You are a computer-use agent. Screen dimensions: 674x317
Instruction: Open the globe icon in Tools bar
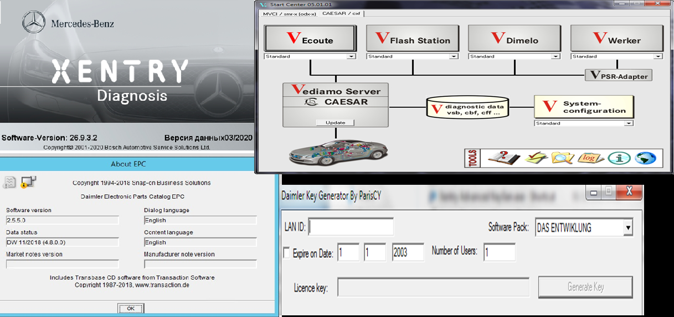tap(645, 158)
